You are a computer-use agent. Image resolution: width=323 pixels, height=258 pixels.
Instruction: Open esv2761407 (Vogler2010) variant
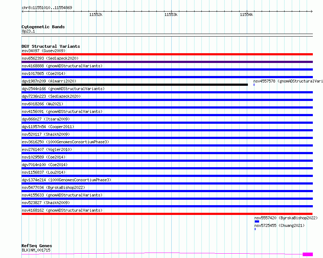pyautogui.click(x=47, y=149)
